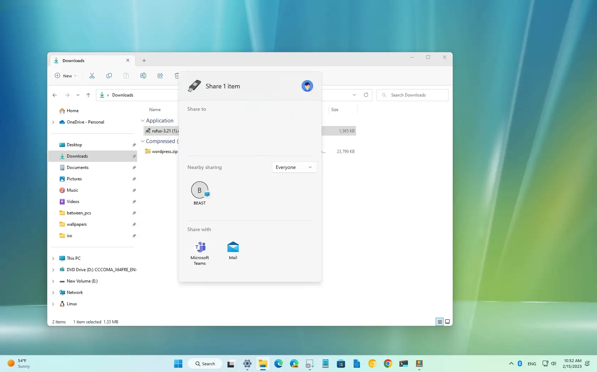597x372 pixels.
Task: Click the Rename icon in the toolbar
Action: pos(143,76)
